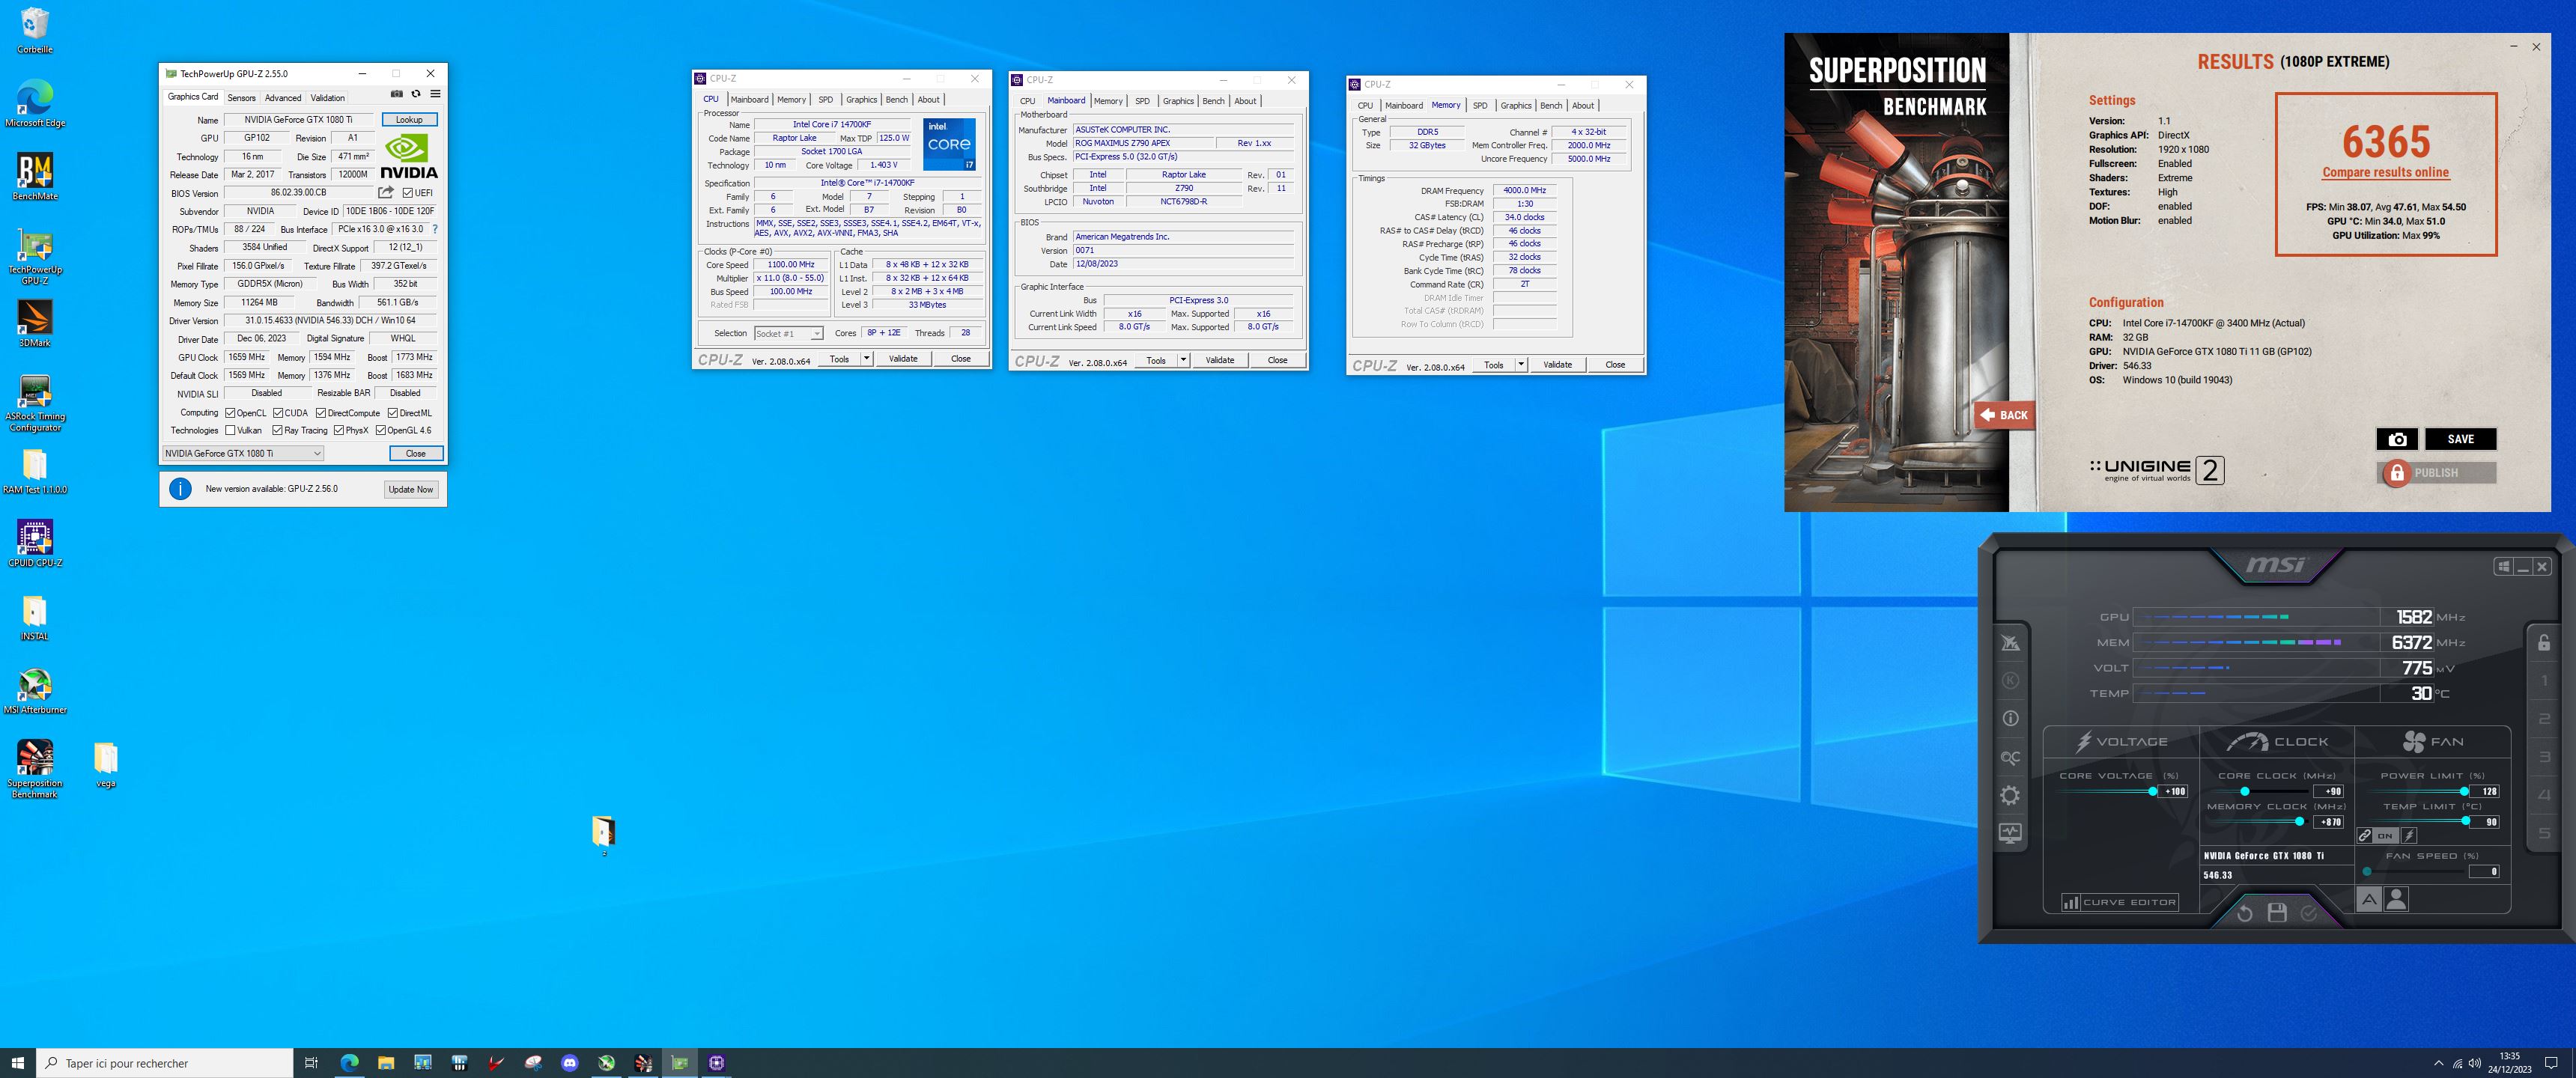Screen dimensions: 2576x1078
Task: Expand Tools arrow in CPU-Z Memory window
Action: [x=1521, y=364]
